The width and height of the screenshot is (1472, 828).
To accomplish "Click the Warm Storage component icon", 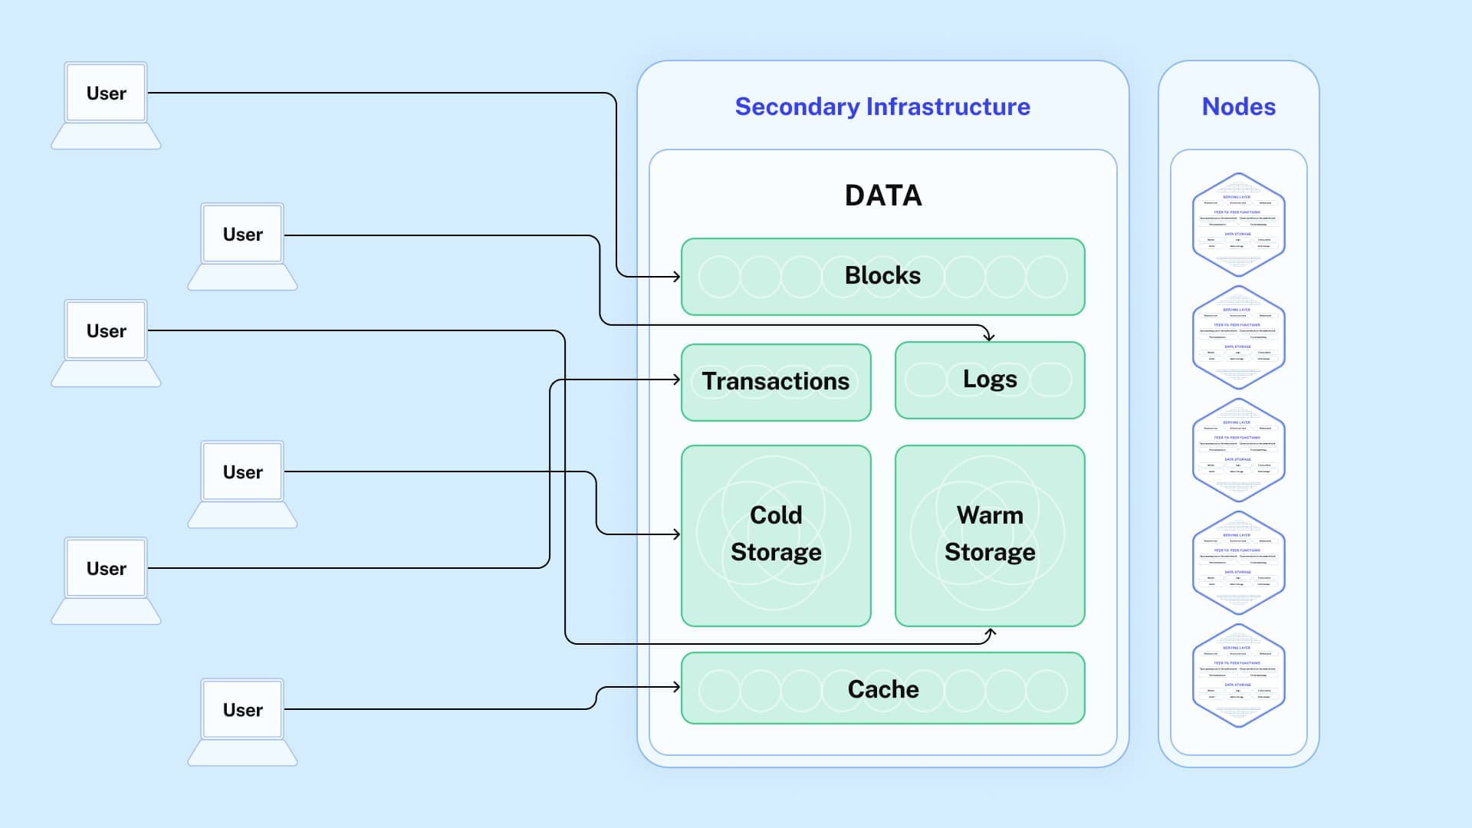I will (989, 536).
